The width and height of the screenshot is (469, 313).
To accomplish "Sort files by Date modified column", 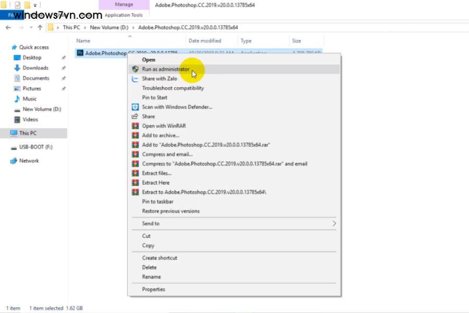I will 205,41.
